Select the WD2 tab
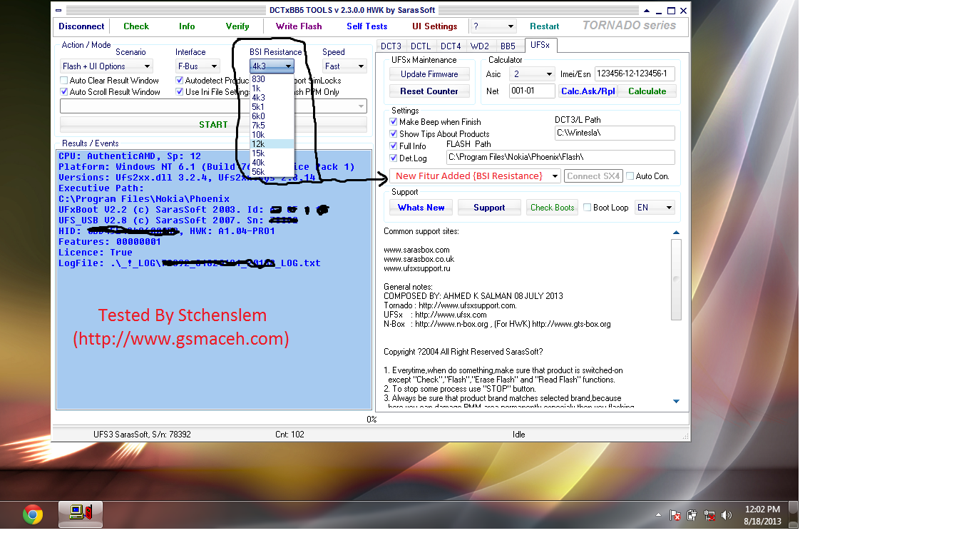 click(x=480, y=46)
